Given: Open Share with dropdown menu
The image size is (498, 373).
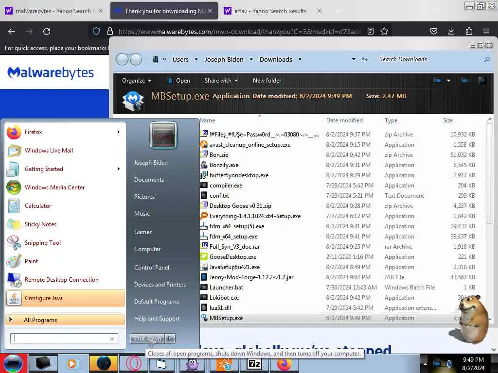Looking at the screenshot, I should pyautogui.click(x=221, y=81).
